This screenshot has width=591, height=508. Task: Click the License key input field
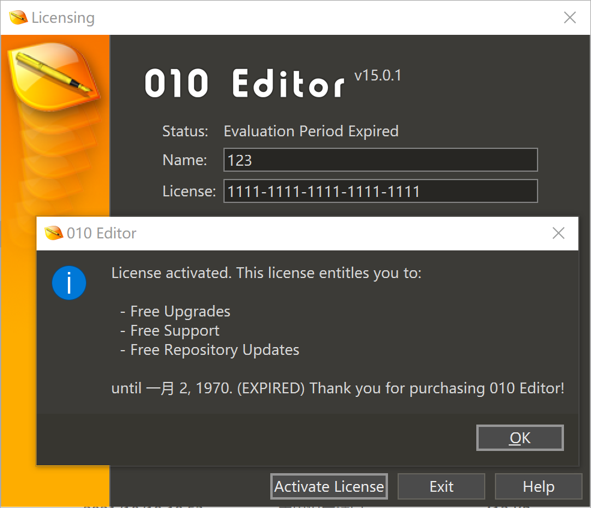click(381, 191)
